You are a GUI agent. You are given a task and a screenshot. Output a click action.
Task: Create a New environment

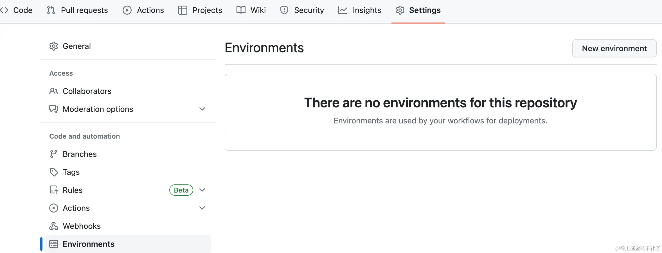coord(614,48)
